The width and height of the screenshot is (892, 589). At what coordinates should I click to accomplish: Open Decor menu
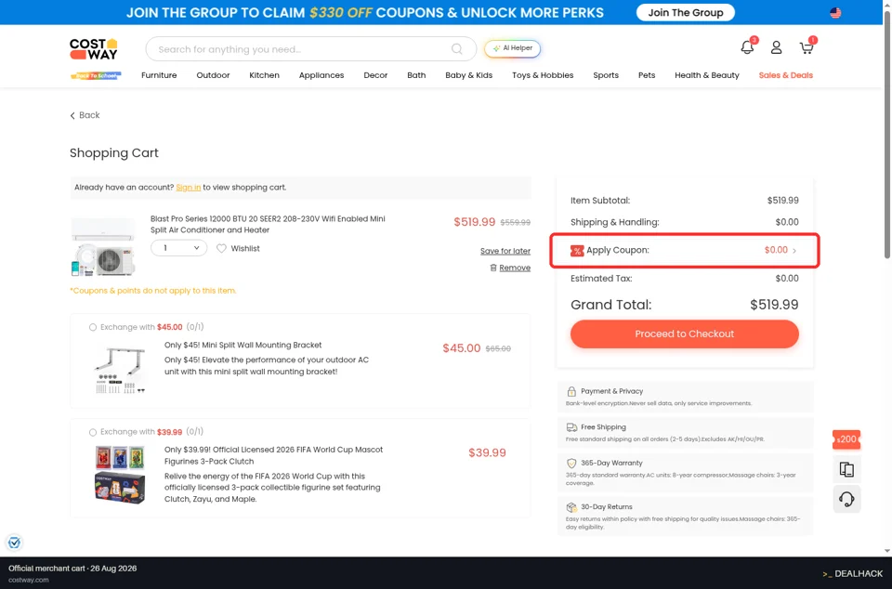(375, 75)
